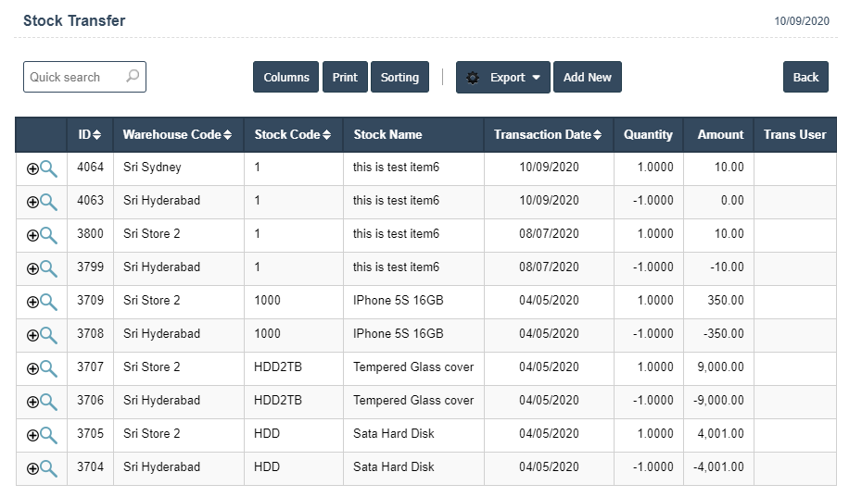The height and width of the screenshot is (497, 862).
Task: View record 3709 using magnifier icon
Action: tap(48, 302)
